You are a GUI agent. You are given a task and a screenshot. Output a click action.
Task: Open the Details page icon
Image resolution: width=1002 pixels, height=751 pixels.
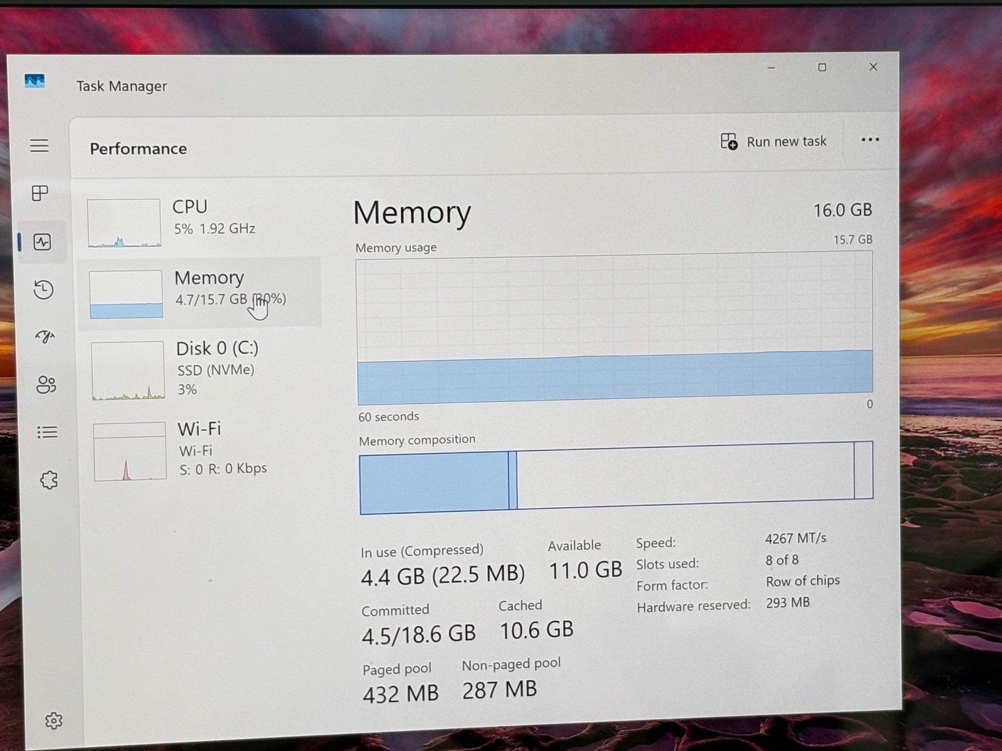click(x=47, y=432)
